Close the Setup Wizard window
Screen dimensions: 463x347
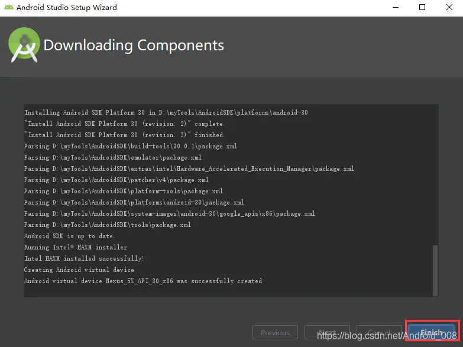[x=449, y=7]
